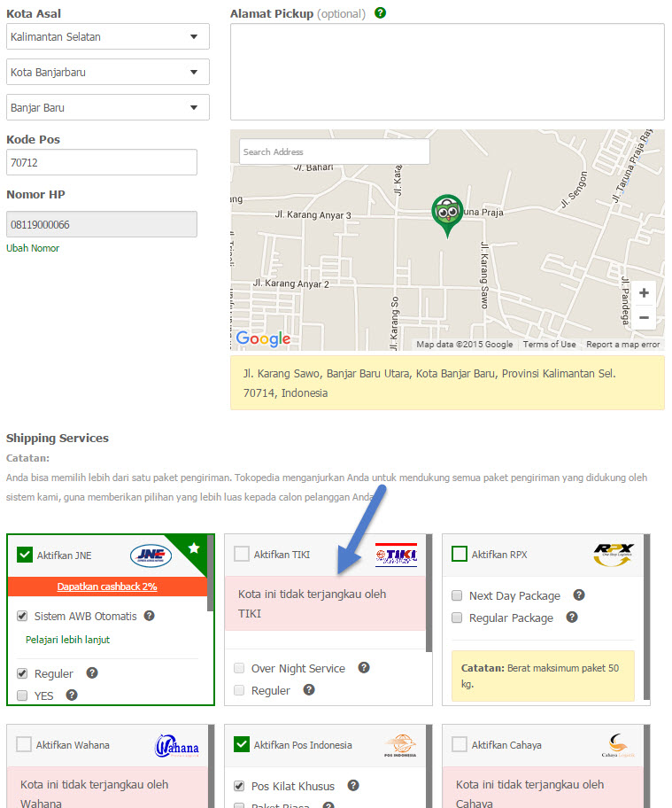This screenshot has width=672, height=808.
Task: Open help icon next to TIKI Reguler
Action: 309,689
